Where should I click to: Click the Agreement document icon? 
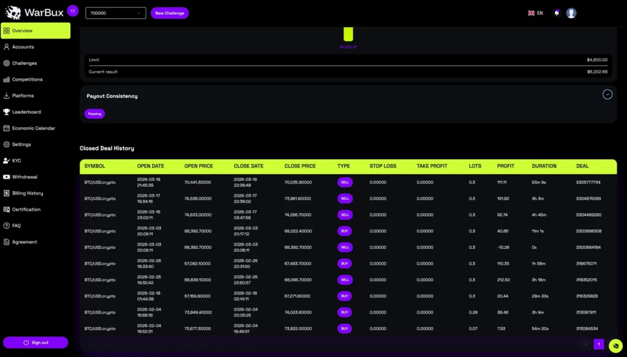(6, 242)
